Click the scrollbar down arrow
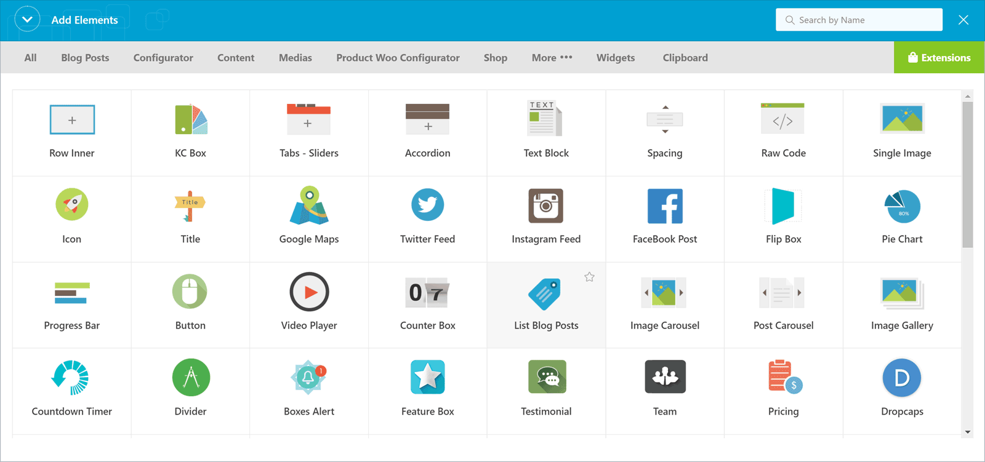The width and height of the screenshot is (985, 462). coord(968,432)
